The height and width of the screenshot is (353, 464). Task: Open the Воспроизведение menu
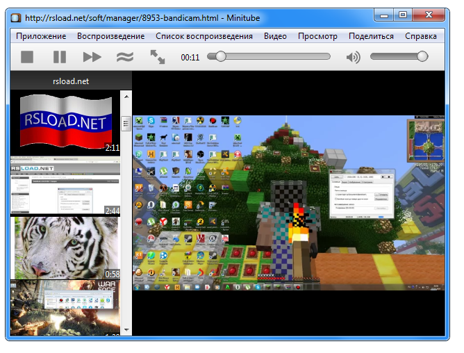click(110, 36)
